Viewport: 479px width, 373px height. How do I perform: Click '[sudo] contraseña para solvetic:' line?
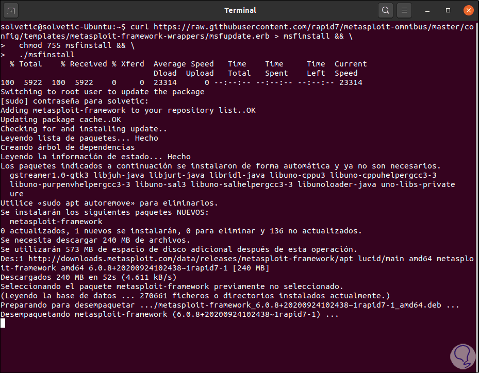(75, 101)
